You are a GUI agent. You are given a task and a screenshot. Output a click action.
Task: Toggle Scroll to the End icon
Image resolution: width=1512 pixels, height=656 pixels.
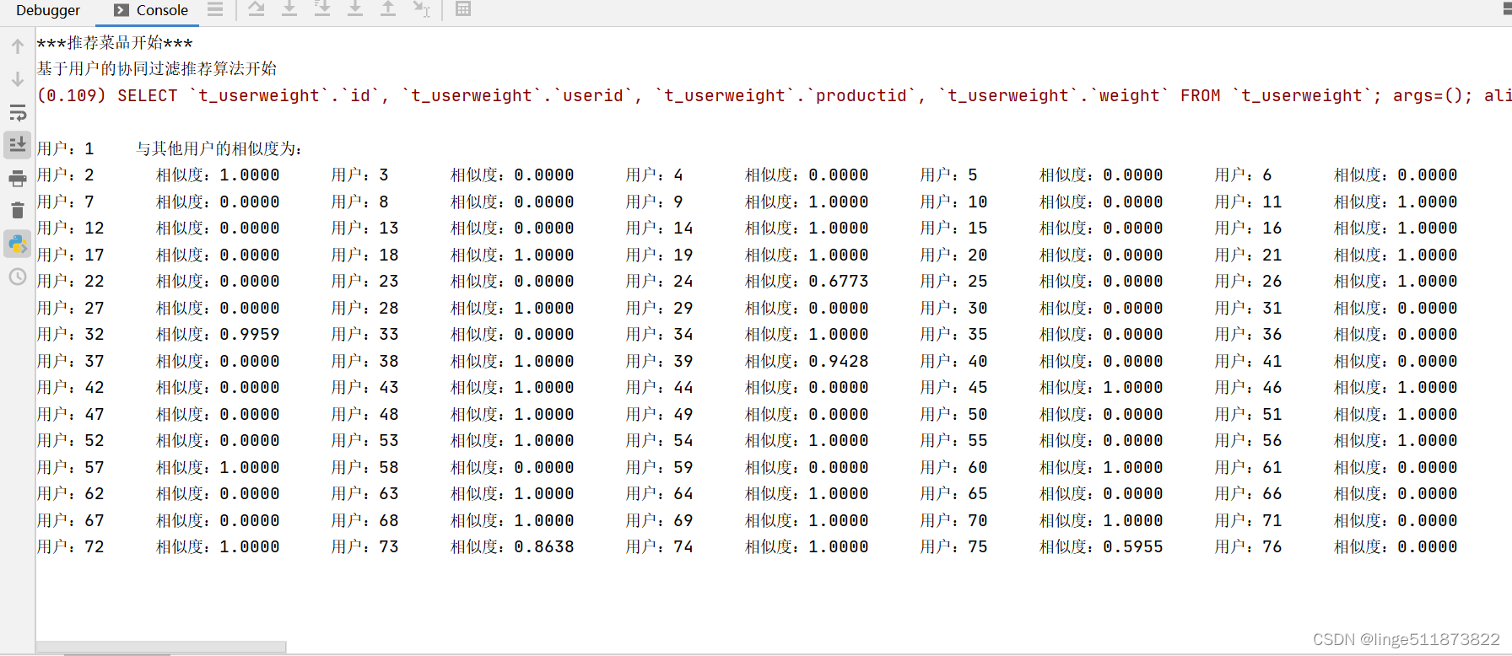(x=18, y=145)
